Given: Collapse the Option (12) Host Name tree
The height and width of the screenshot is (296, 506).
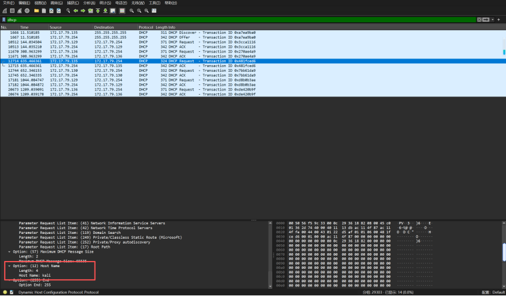Looking at the screenshot, I should click(x=8, y=266).
